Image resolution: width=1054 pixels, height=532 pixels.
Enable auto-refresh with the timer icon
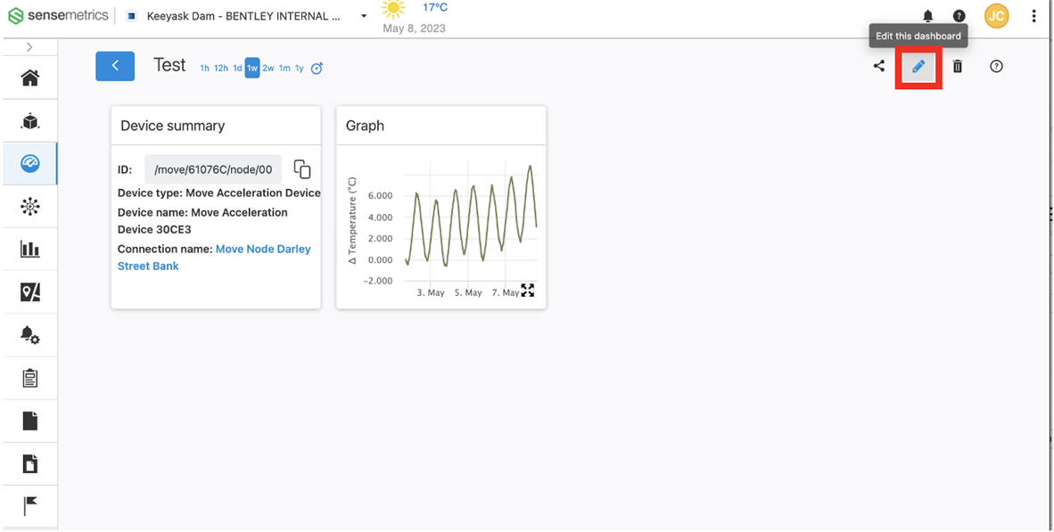click(317, 68)
